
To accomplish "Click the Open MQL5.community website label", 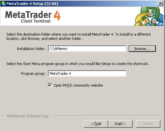I will [x=78, y=85].
